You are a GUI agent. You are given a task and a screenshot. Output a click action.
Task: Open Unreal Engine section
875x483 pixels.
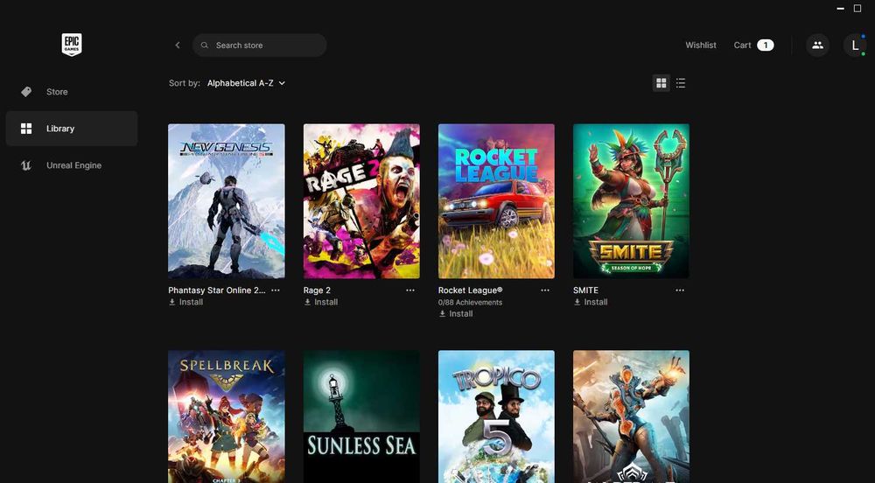[x=72, y=165]
